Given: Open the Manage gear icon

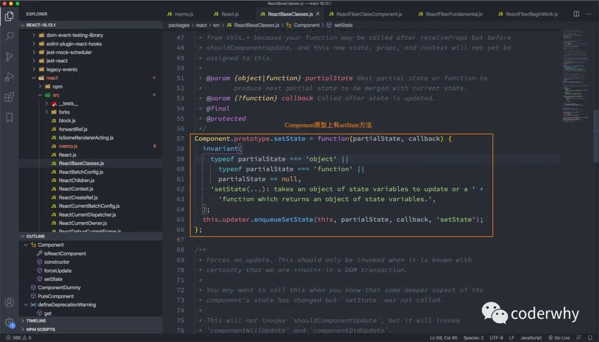Looking at the screenshot, I should click(x=9, y=323).
